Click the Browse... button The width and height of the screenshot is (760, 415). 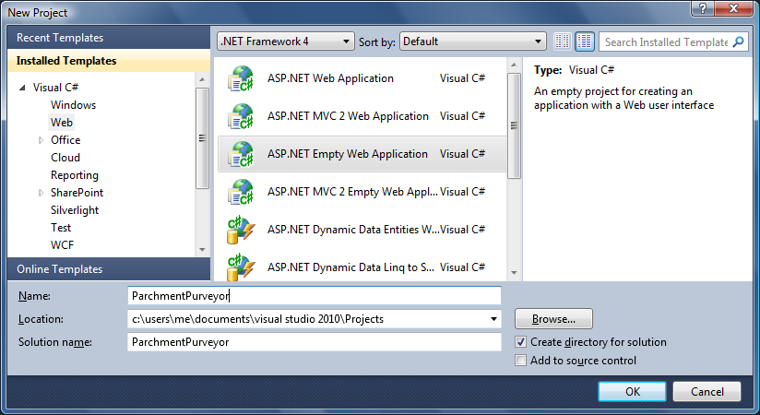tap(553, 319)
